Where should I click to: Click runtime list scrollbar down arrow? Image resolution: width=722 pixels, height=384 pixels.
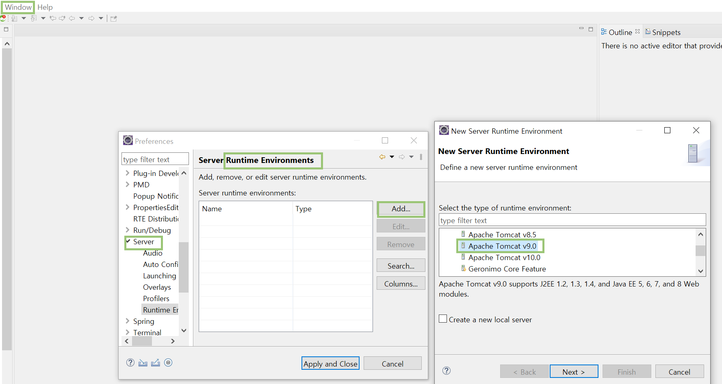tap(700, 271)
